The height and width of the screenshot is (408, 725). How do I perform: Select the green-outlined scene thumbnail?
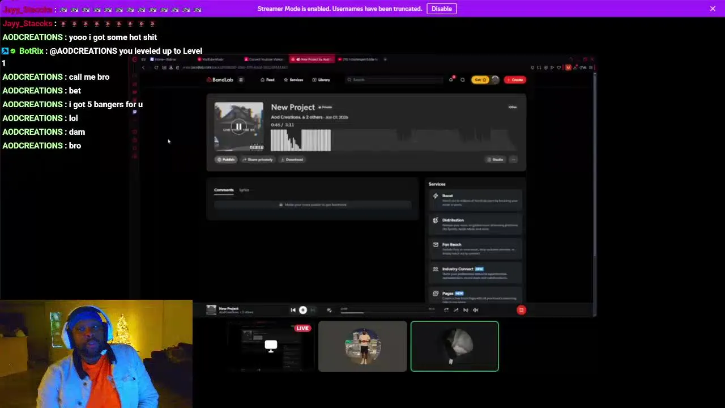tap(455, 346)
